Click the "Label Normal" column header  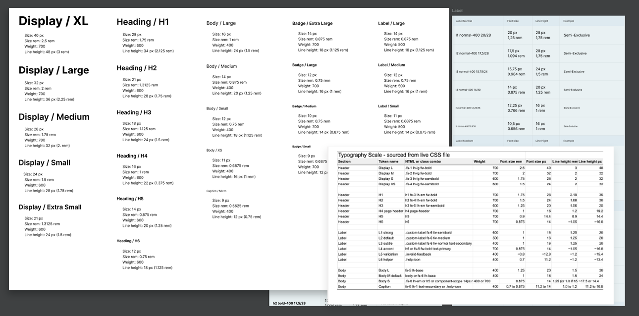click(x=464, y=21)
